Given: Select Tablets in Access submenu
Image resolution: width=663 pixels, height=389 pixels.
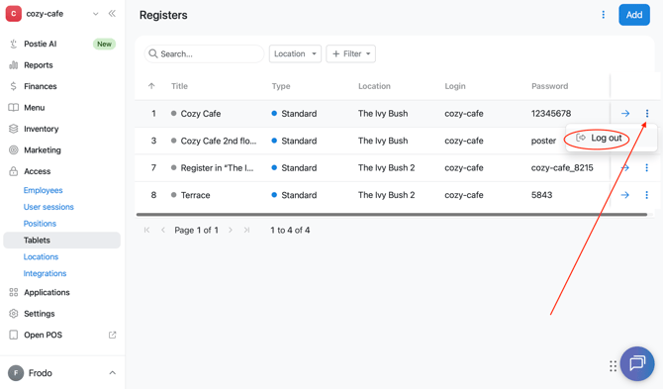Looking at the screenshot, I should click(x=61, y=241).
